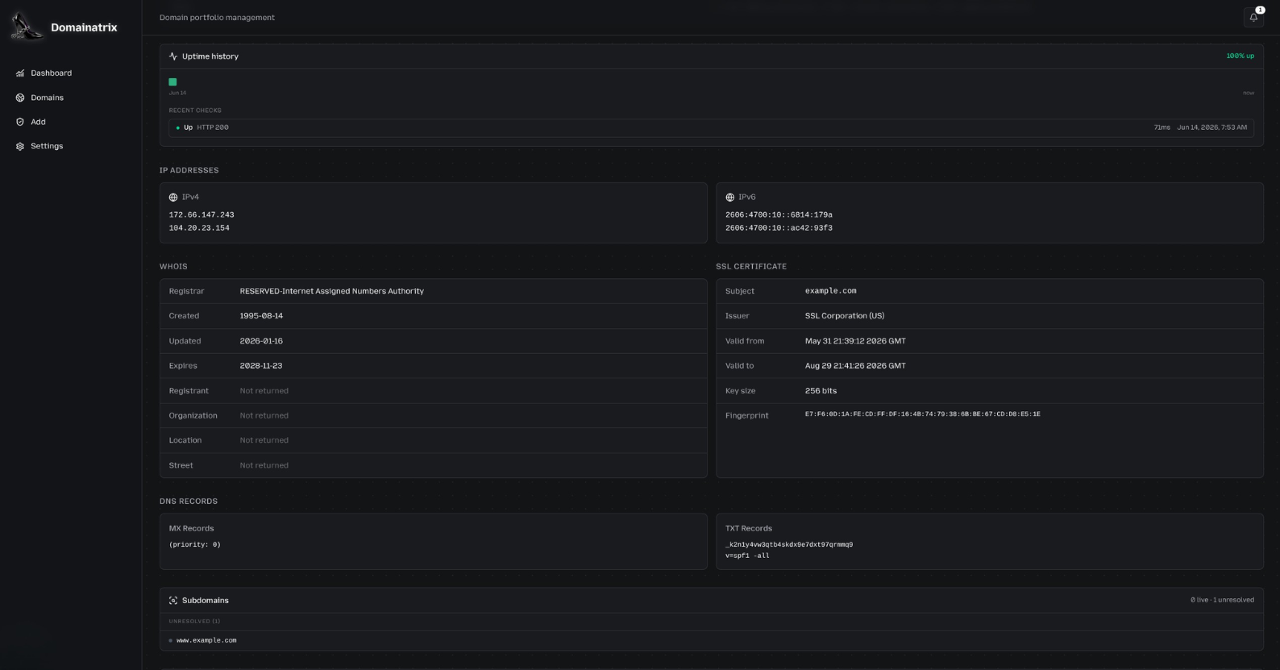Open the notifications bell icon
This screenshot has height=670, width=1280.
[1253, 17]
